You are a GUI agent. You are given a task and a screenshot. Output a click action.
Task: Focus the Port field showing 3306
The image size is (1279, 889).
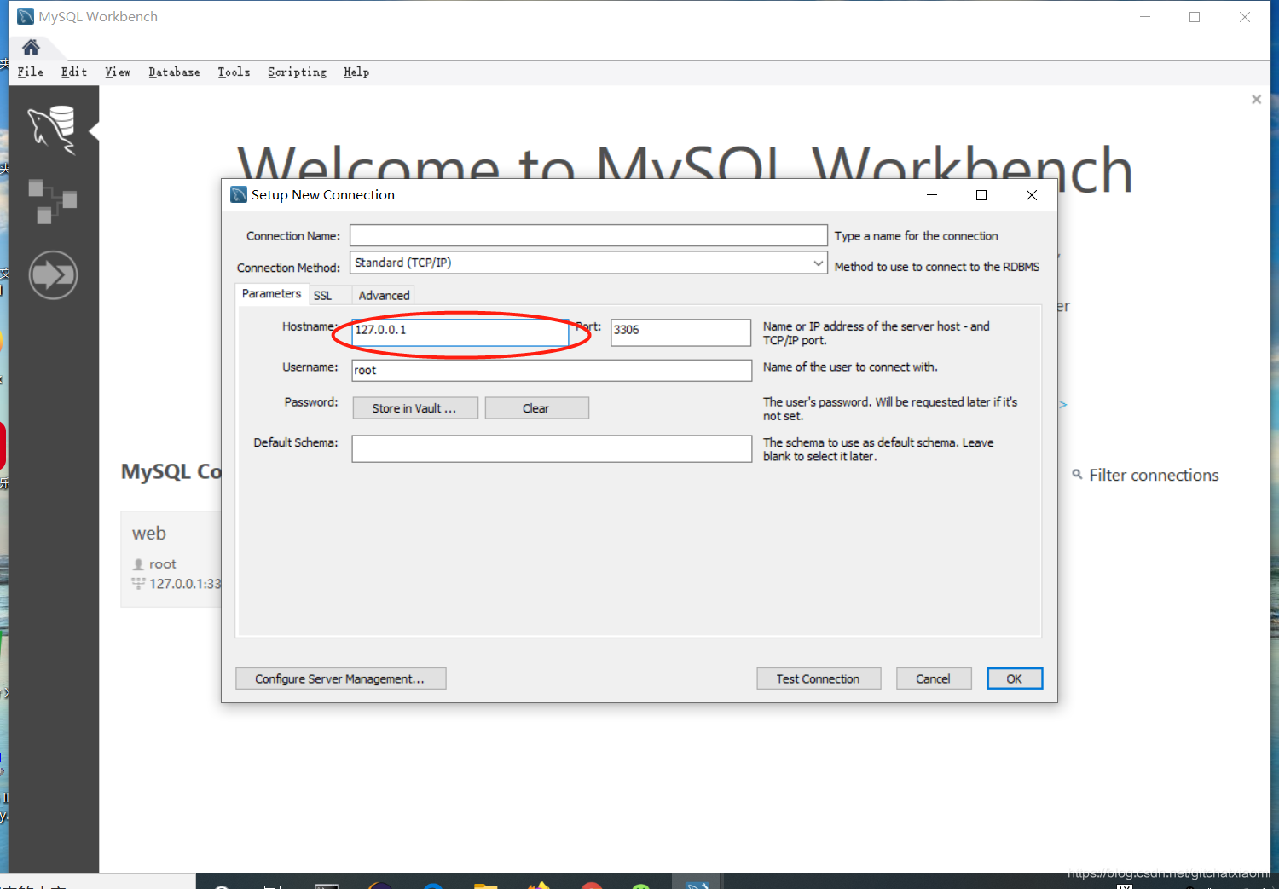680,332
